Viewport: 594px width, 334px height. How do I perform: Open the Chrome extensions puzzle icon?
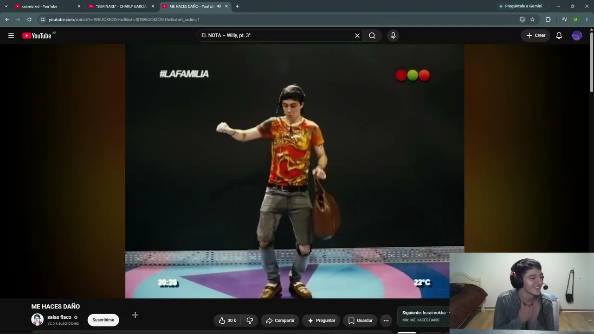(x=548, y=19)
